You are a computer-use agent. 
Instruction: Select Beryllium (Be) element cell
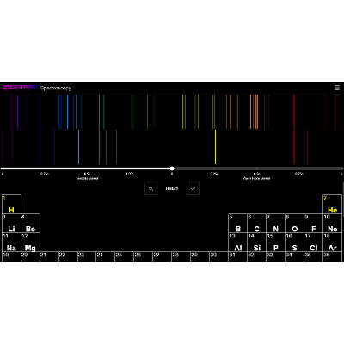(x=30, y=223)
